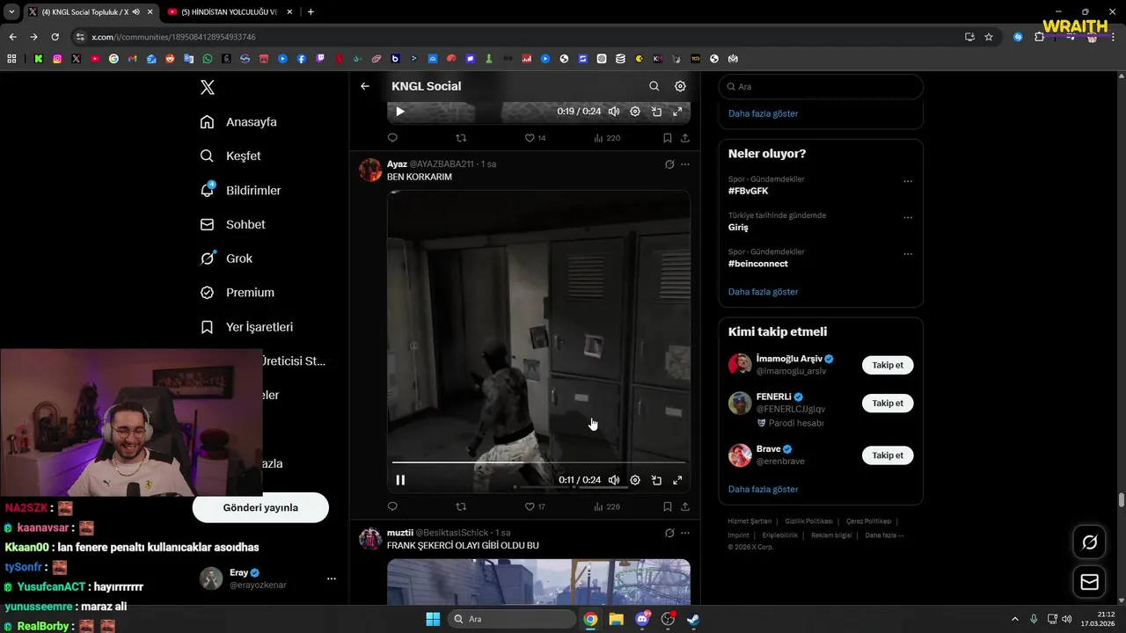Like the post with 14 likes
Screen dimensions: 1126x633
click(535, 138)
